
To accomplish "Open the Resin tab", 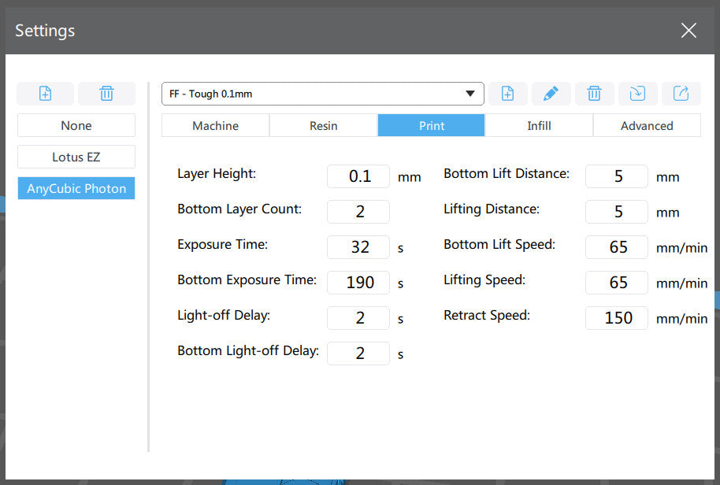I will 323,126.
